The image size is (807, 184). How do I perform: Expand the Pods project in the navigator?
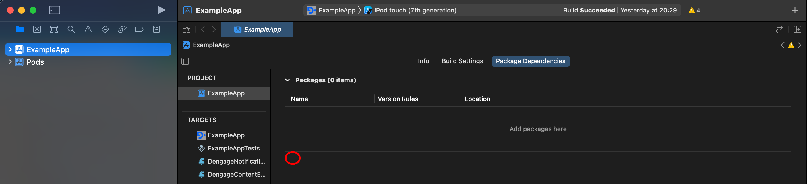click(10, 62)
